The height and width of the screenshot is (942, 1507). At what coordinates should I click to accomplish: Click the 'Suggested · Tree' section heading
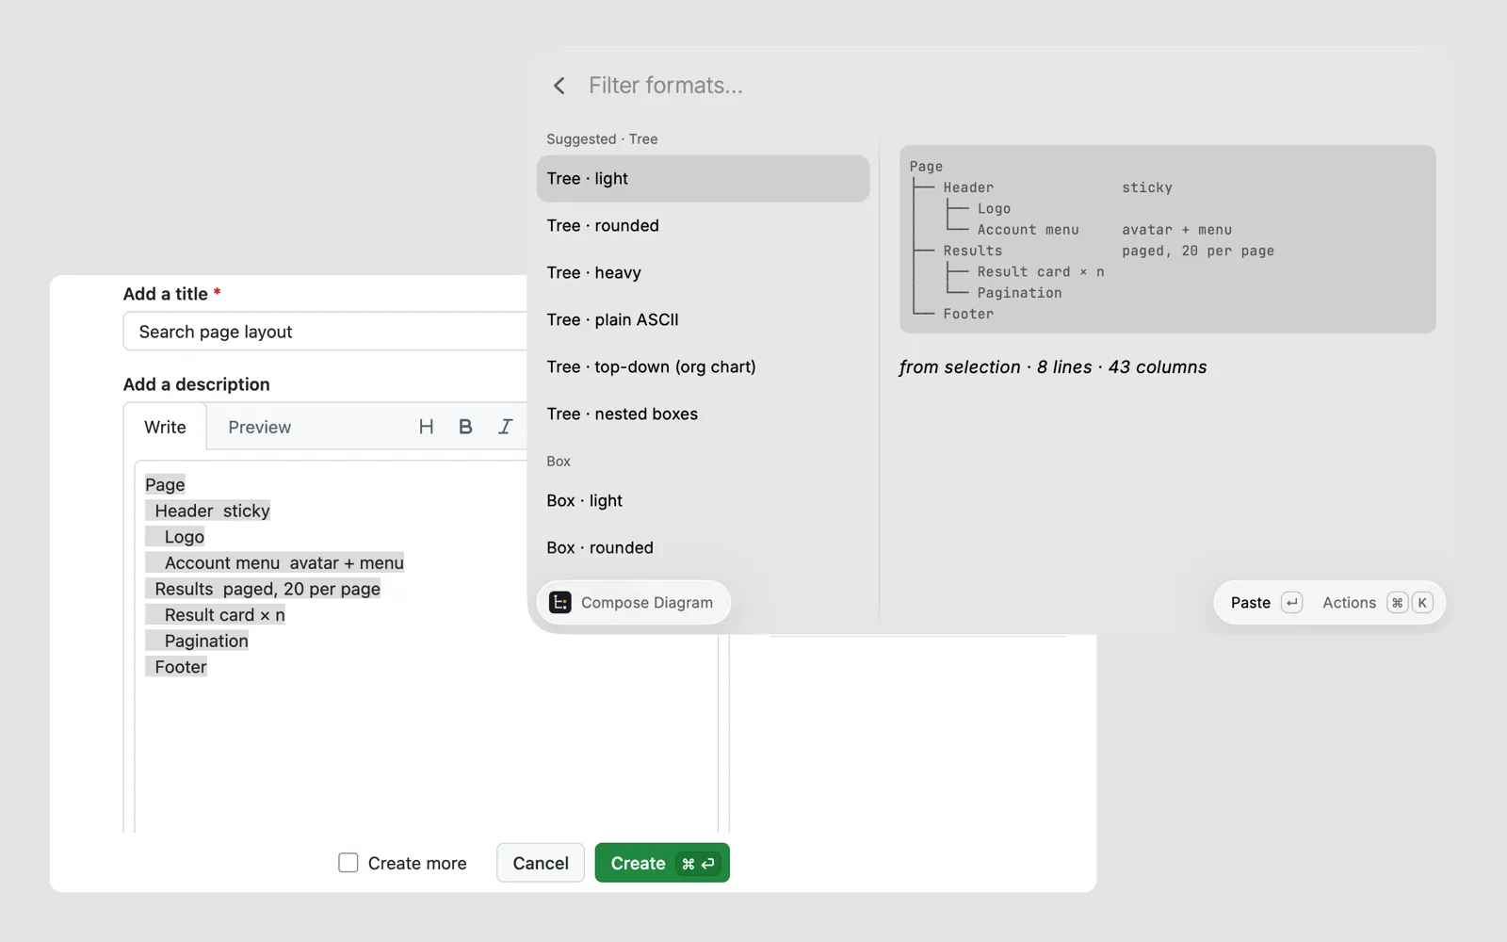coord(602,139)
